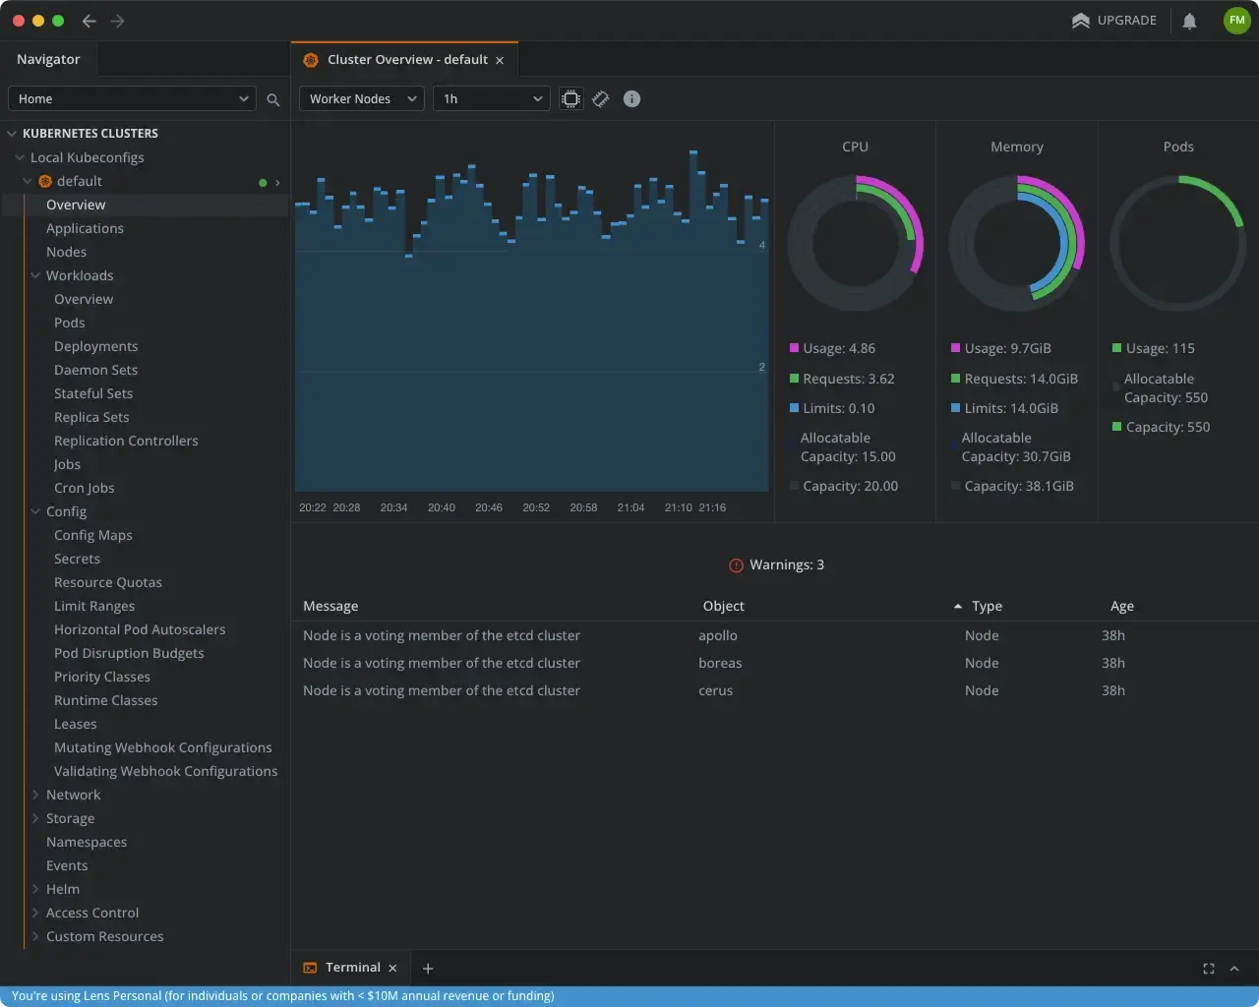Viewport: 1259px width, 1007px height.
Task: Open the notifications bell
Action: (x=1189, y=21)
